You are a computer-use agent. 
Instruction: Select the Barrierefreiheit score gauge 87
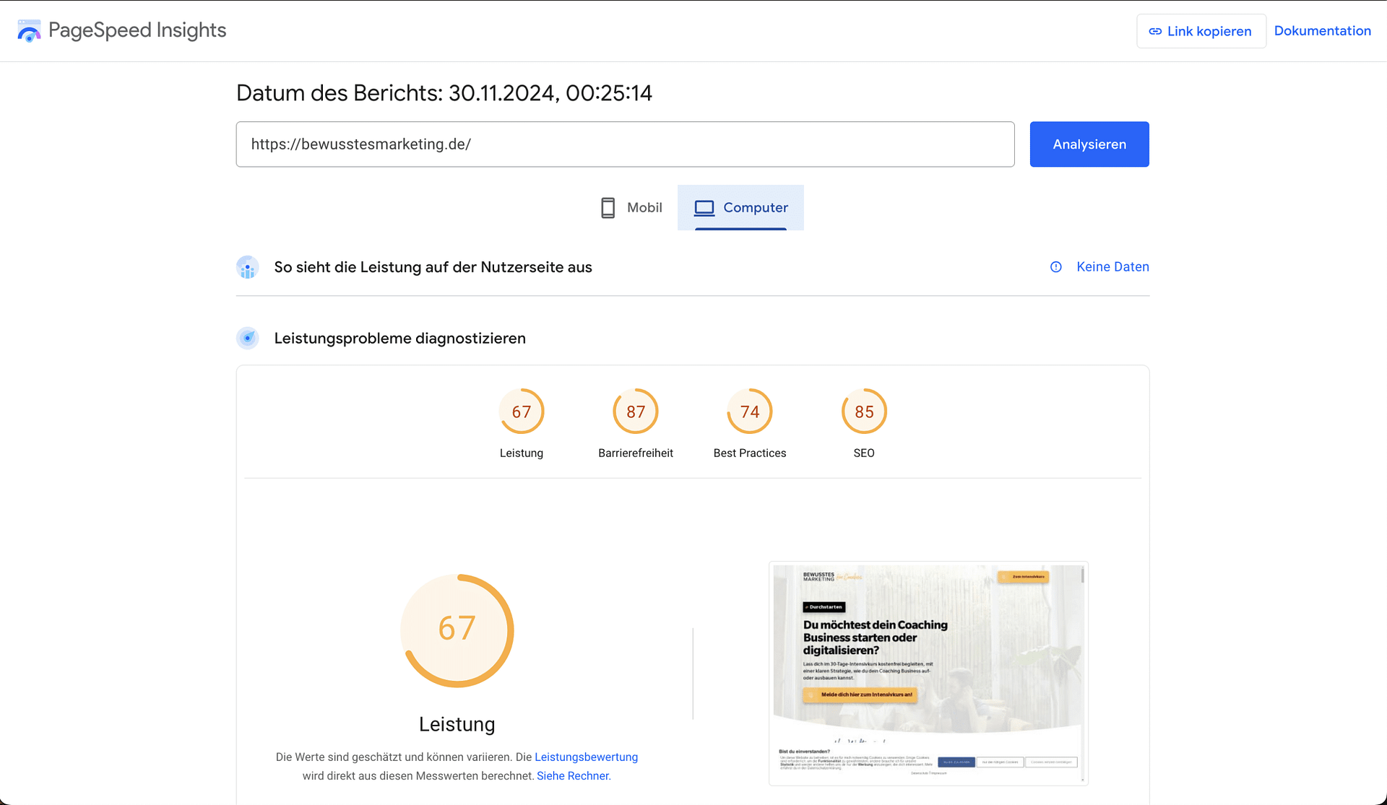tap(635, 412)
